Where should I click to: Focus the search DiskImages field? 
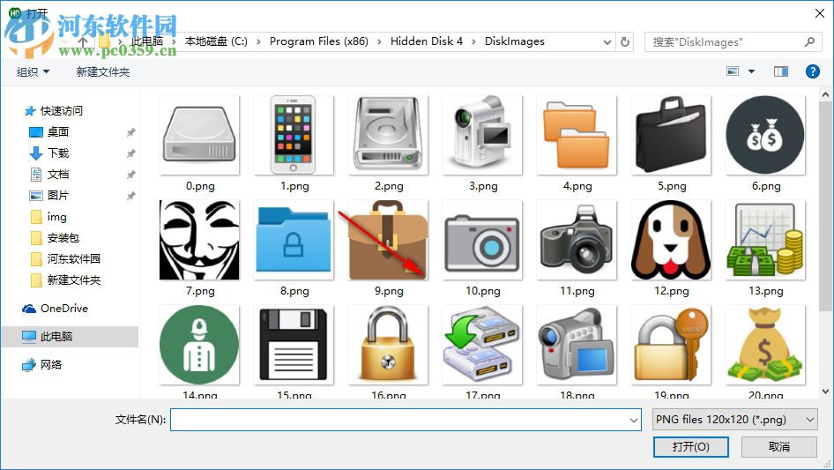[x=733, y=41]
